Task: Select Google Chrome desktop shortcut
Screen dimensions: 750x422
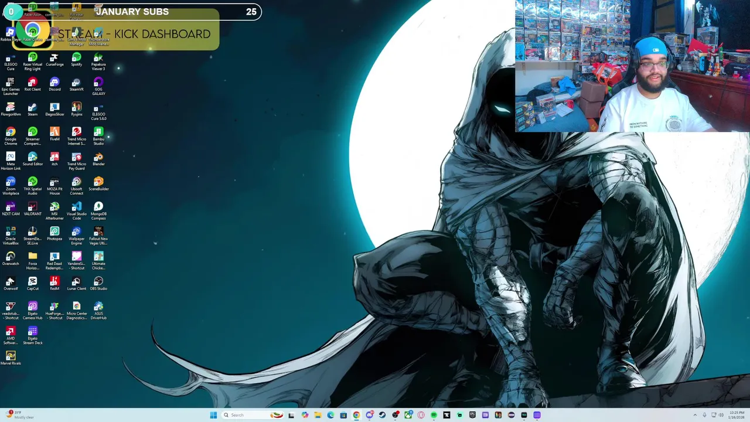Action: point(11,136)
